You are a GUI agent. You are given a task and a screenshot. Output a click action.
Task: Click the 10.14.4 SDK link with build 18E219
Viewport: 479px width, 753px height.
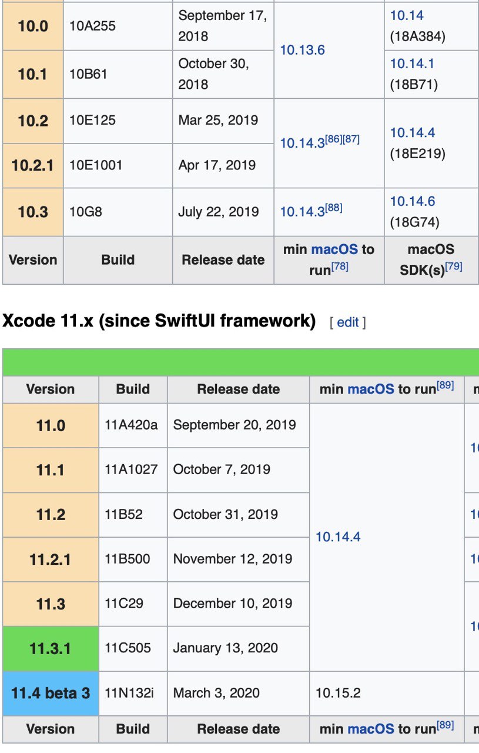412,133
